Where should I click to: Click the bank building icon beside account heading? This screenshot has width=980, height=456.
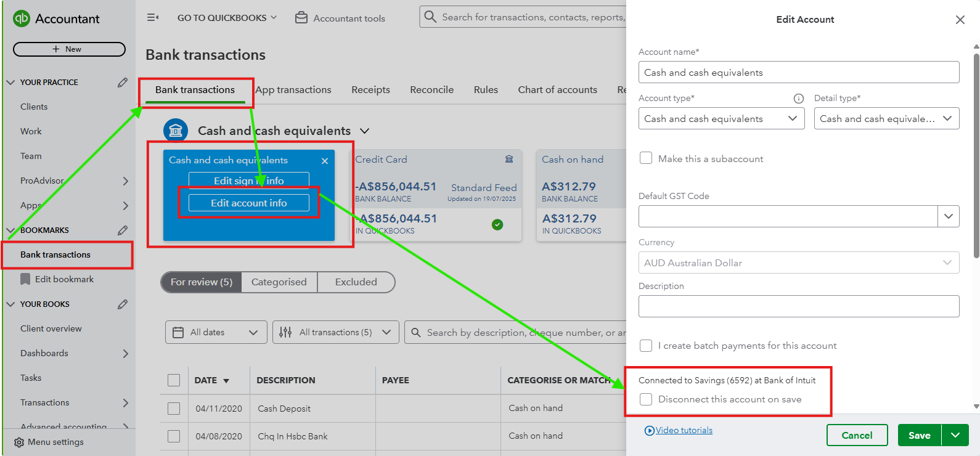coord(176,131)
